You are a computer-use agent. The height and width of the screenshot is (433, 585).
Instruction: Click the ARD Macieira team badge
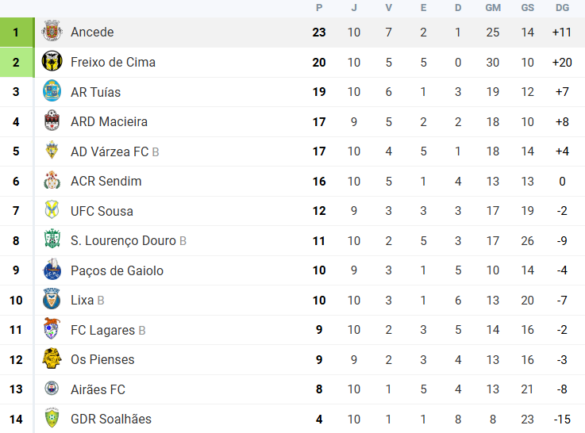[52, 121]
